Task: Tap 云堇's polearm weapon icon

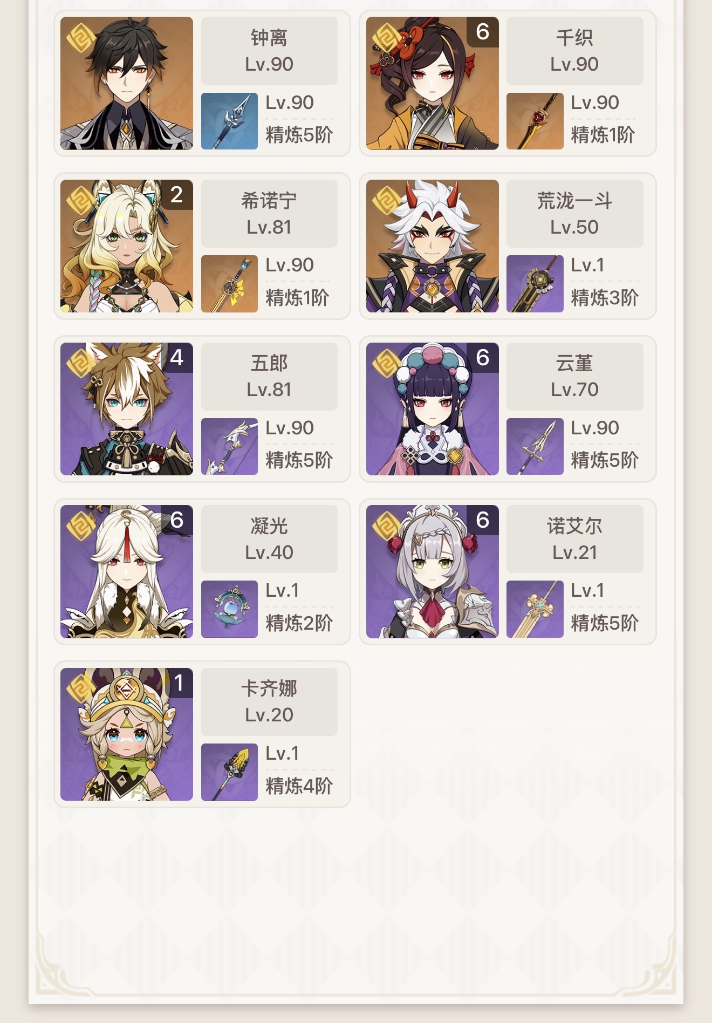Action: (535, 447)
